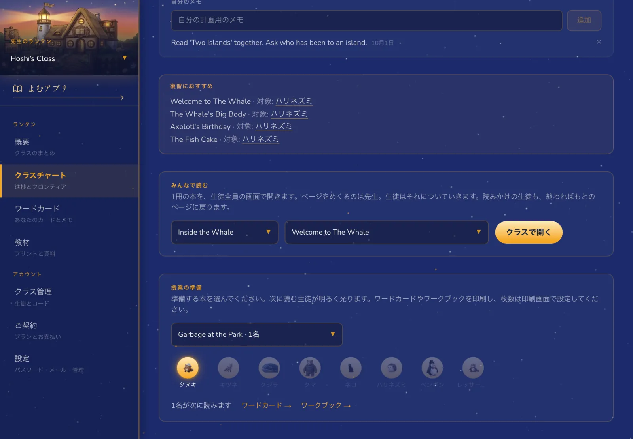
Task: Select the クマ bear avatar
Action: coord(310,368)
